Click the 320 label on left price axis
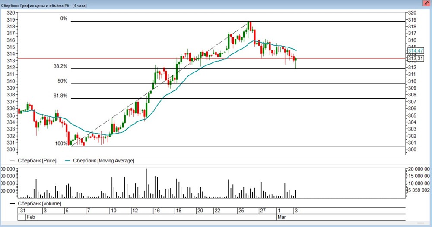This screenshot has height=227, width=432. (x=11, y=12)
